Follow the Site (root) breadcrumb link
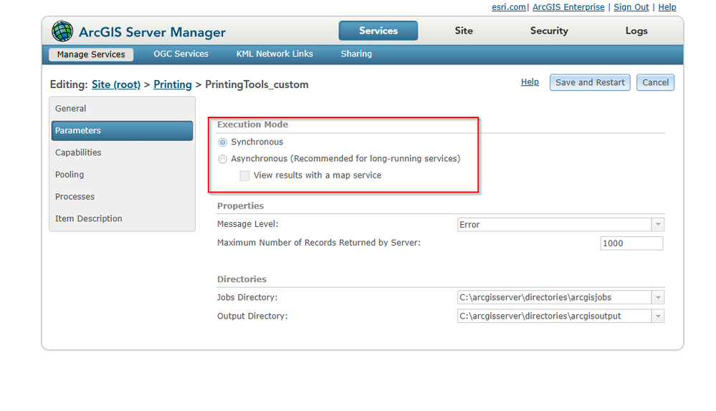This screenshot has width=716, height=411. pyautogui.click(x=116, y=84)
